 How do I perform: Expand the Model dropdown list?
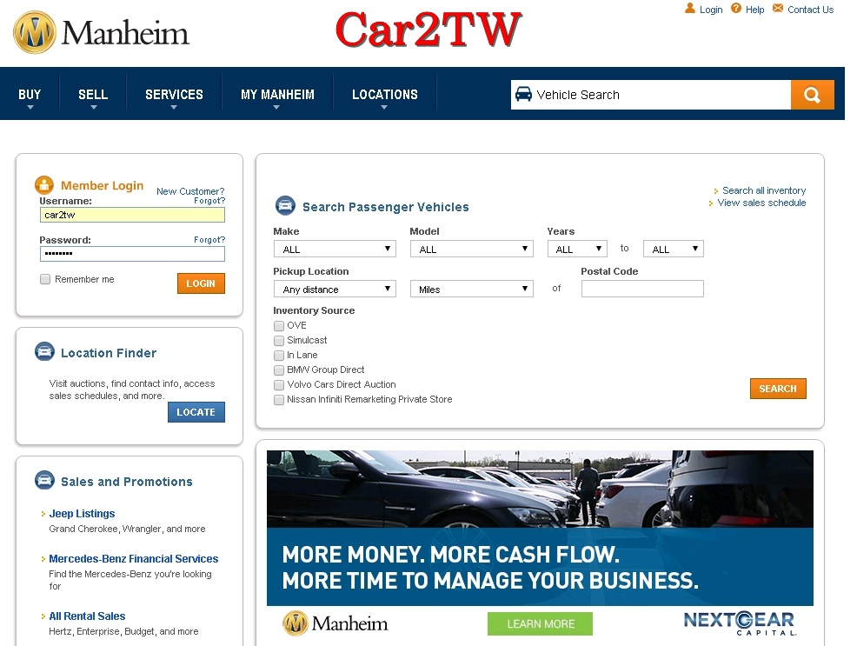click(470, 250)
